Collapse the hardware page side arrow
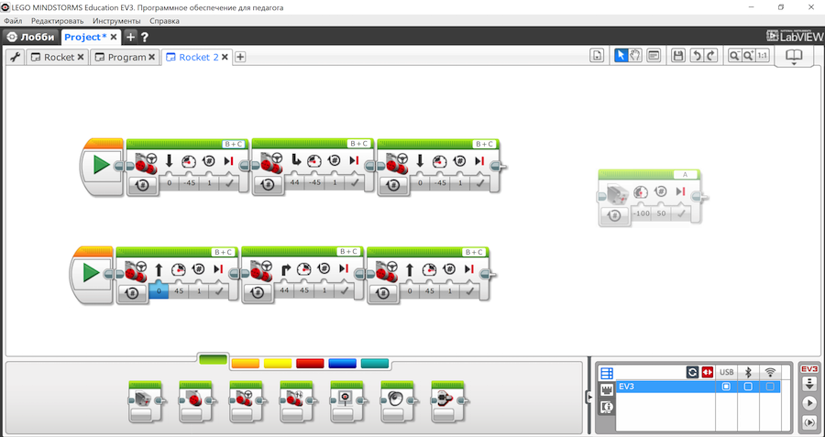825x437 pixels. [588, 397]
